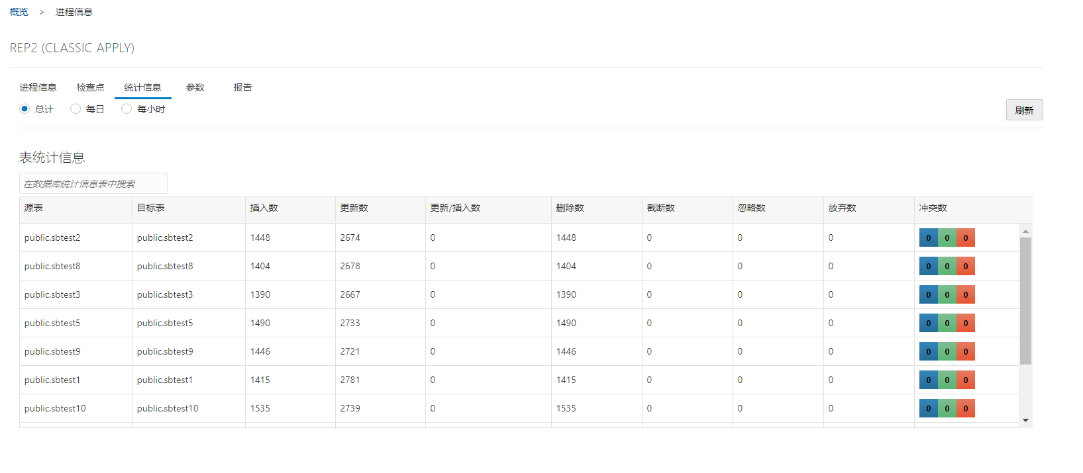Click green conflict badge for public.sbtest1
This screenshot has height=473, width=1083.
(x=947, y=380)
